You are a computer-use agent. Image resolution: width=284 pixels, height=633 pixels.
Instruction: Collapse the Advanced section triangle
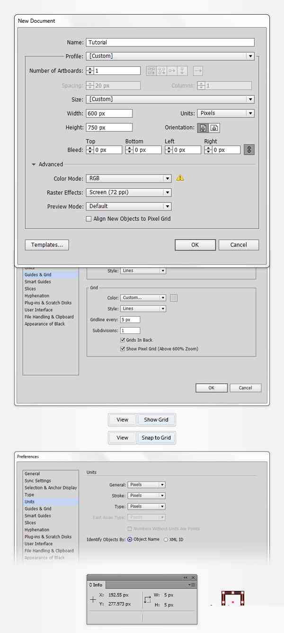(34, 165)
